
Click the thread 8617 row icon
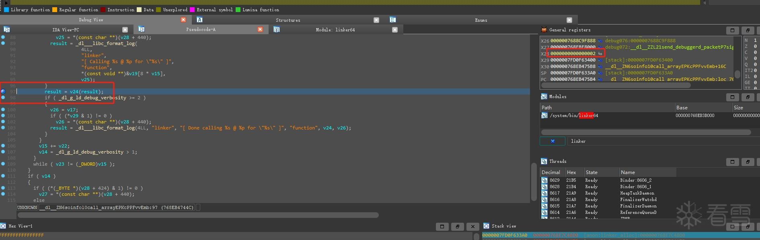(544, 193)
